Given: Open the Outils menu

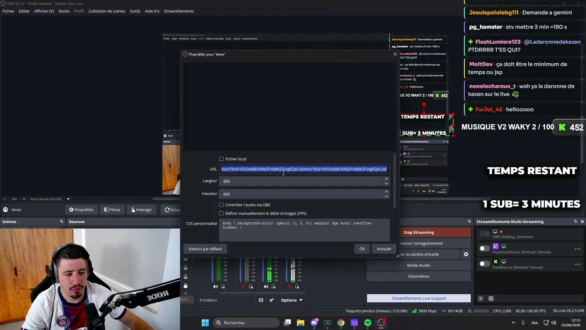Looking at the screenshot, I should 135,11.
